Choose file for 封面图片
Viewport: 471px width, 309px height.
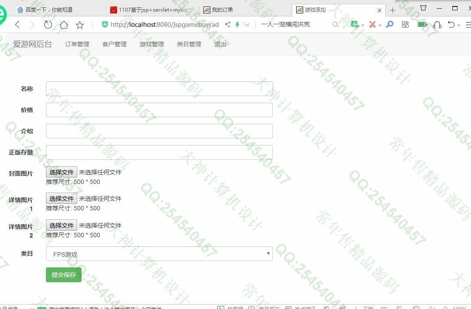click(62, 172)
